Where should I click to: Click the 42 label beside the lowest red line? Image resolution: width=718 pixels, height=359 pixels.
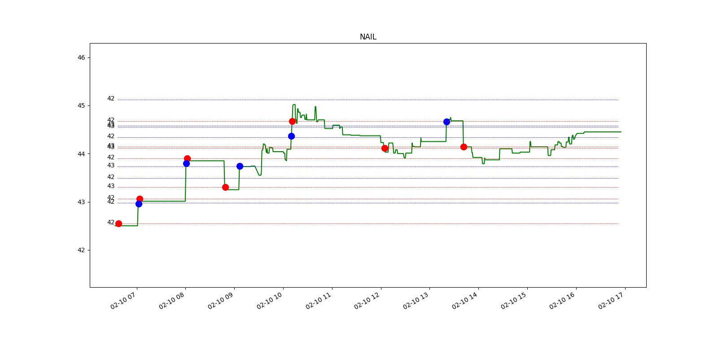pos(111,222)
